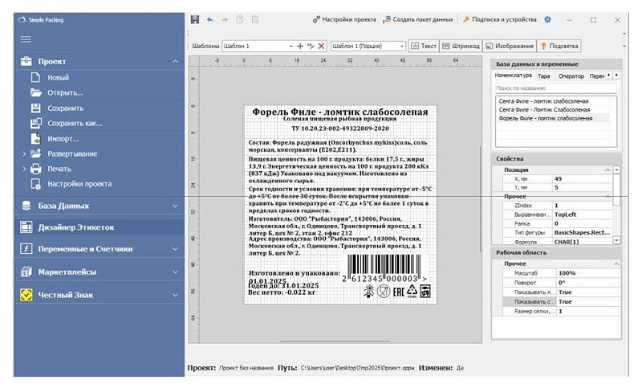Expand the База Данных sidebar section
The width and height of the screenshot is (642, 392).
tap(98, 206)
